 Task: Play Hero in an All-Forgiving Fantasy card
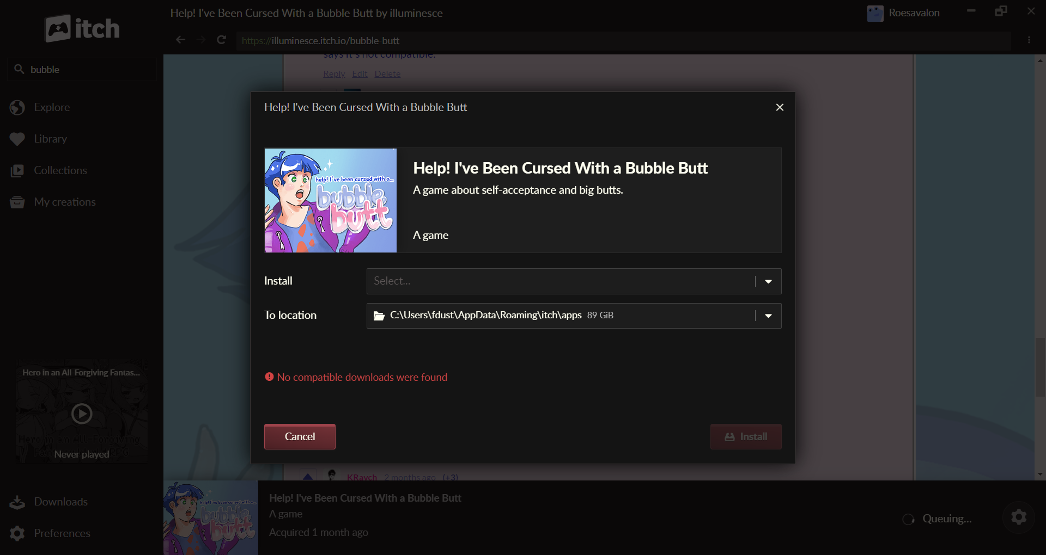pyautogui.click(x=82, y=414)
